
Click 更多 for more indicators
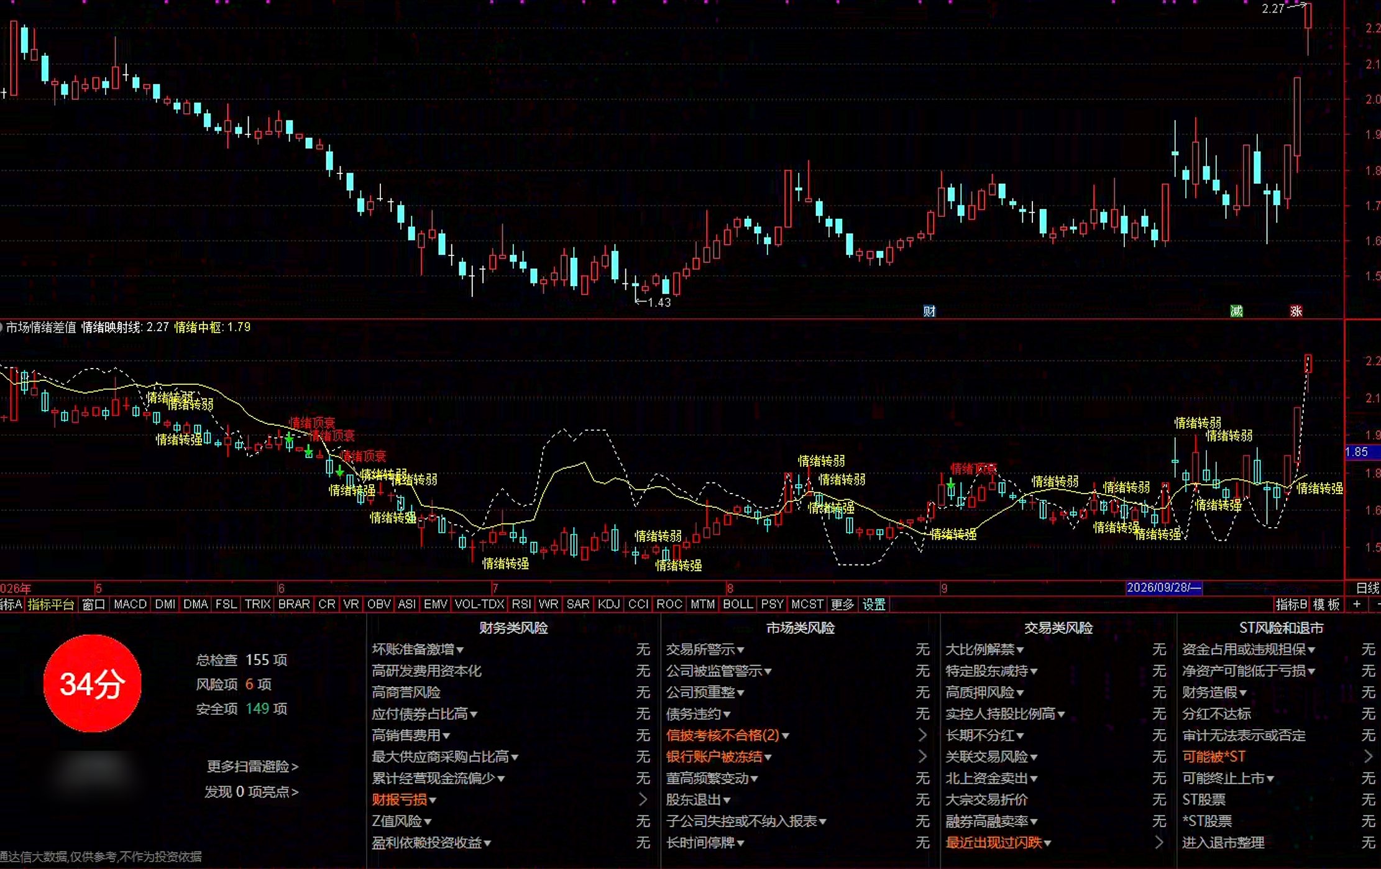[842, 604]
